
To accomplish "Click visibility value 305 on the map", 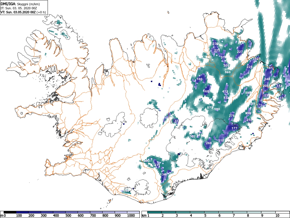I will (x=226, y=65).
